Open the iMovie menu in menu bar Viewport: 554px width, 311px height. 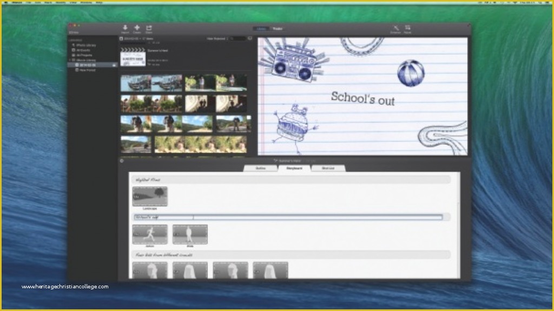tap(17, 2)
